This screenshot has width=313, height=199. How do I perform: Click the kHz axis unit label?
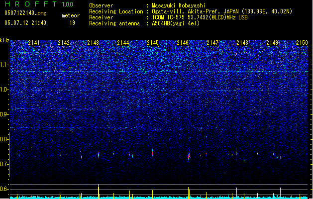4,40
